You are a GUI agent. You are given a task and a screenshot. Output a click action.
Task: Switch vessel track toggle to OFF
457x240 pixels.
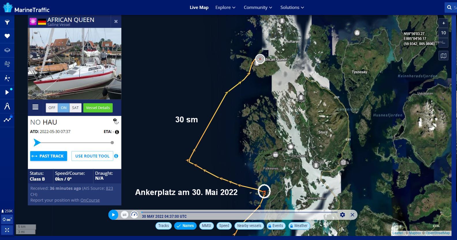click(52, 108)
